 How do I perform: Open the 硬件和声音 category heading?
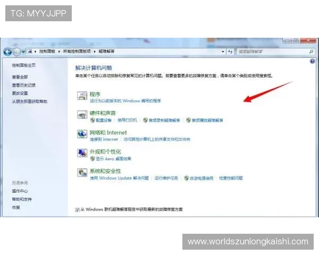click(x=103, y=113)
